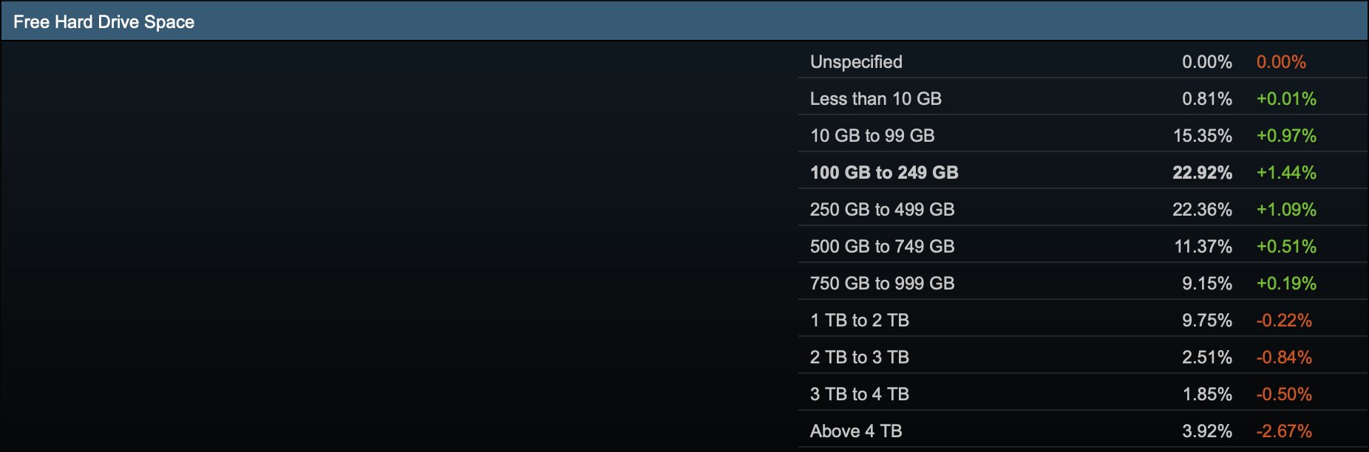Click the 3.92% share for Above 4 TB

[x=1207, y=431]
